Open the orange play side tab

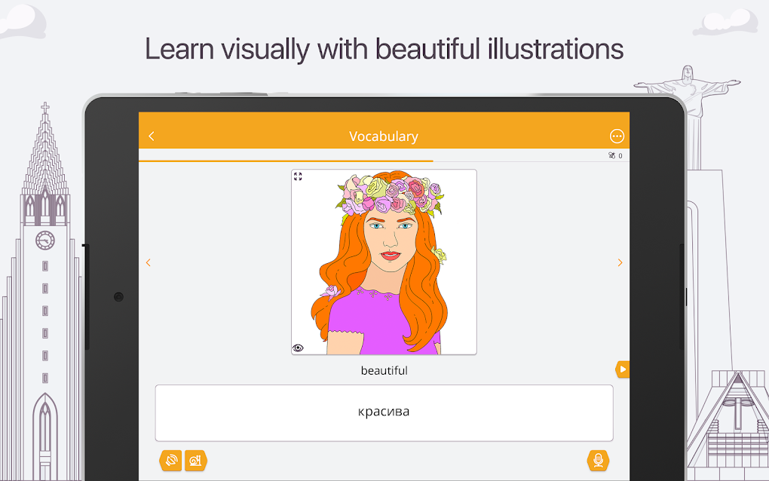[x=622, y=369]
